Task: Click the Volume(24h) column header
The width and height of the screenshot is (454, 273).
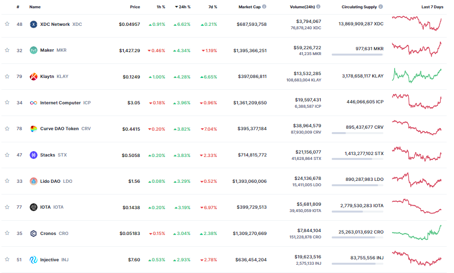Action: tap(303, 7)
